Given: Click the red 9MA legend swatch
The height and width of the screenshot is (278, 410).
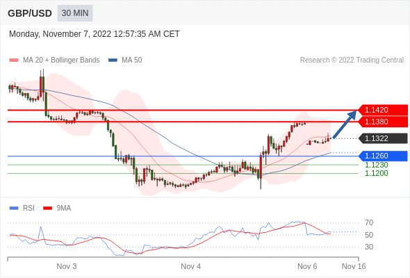Looking at the screenshot, I should (47, 208).
